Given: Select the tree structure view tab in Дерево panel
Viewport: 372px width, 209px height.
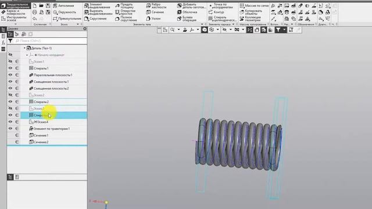Looking at the screenshot, I should click(x=10, y=34).
